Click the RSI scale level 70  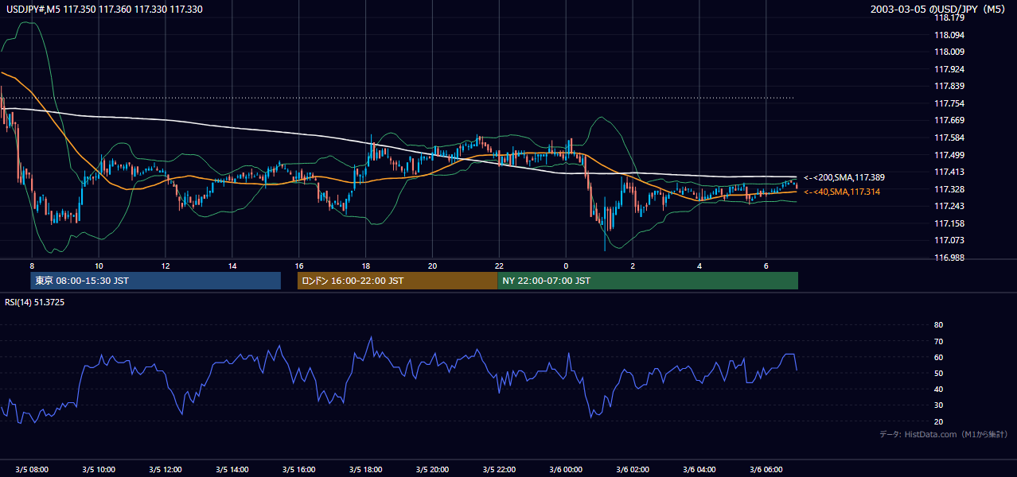(x=938, y=341)
